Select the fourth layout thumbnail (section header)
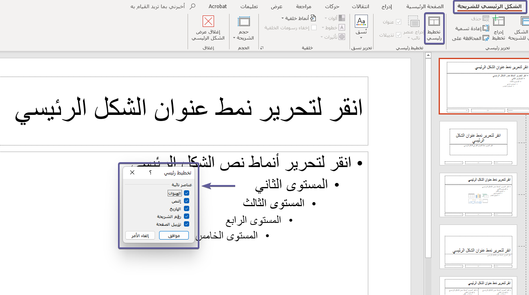Viewport: 529px width, 295px height. tap(478, 247)
